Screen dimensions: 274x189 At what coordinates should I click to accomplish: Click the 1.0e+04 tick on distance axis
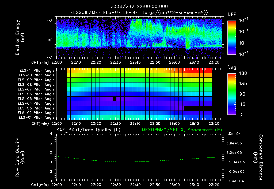233,134
